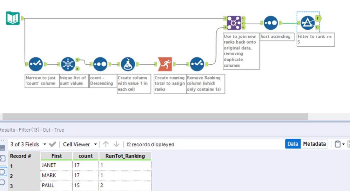Open the clipboard copy dropdown arrow
This screenshot has height=191, width=350.
click(x=344, y=144)
